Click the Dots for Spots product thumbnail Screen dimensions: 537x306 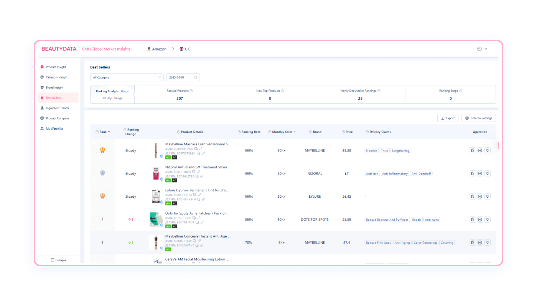(156, 220)
